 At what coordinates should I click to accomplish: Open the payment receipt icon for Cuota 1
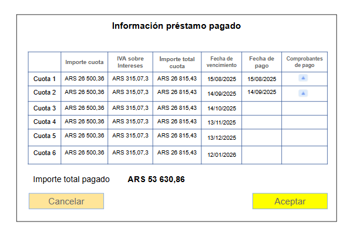[303, 78]
